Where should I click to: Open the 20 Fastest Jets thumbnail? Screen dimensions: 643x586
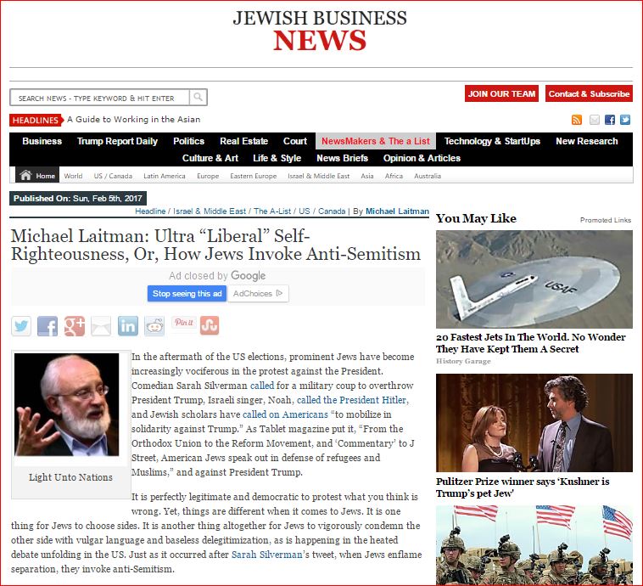click(534, 279)
